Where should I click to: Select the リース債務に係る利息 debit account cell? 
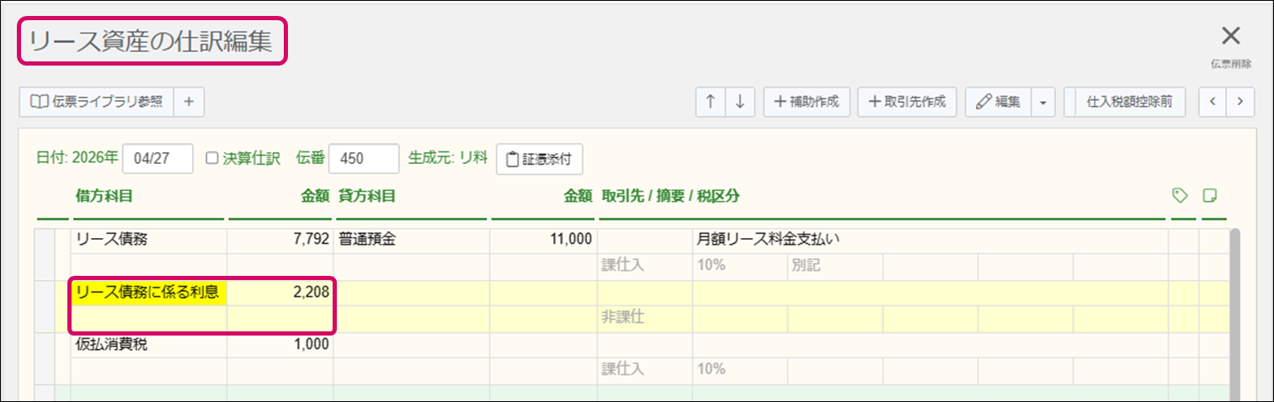pos(147,293)
